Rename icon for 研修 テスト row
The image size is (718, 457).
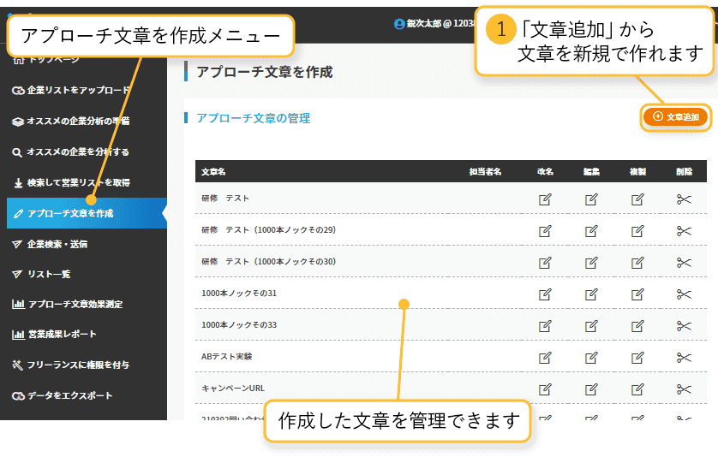(x=545, y=199)
